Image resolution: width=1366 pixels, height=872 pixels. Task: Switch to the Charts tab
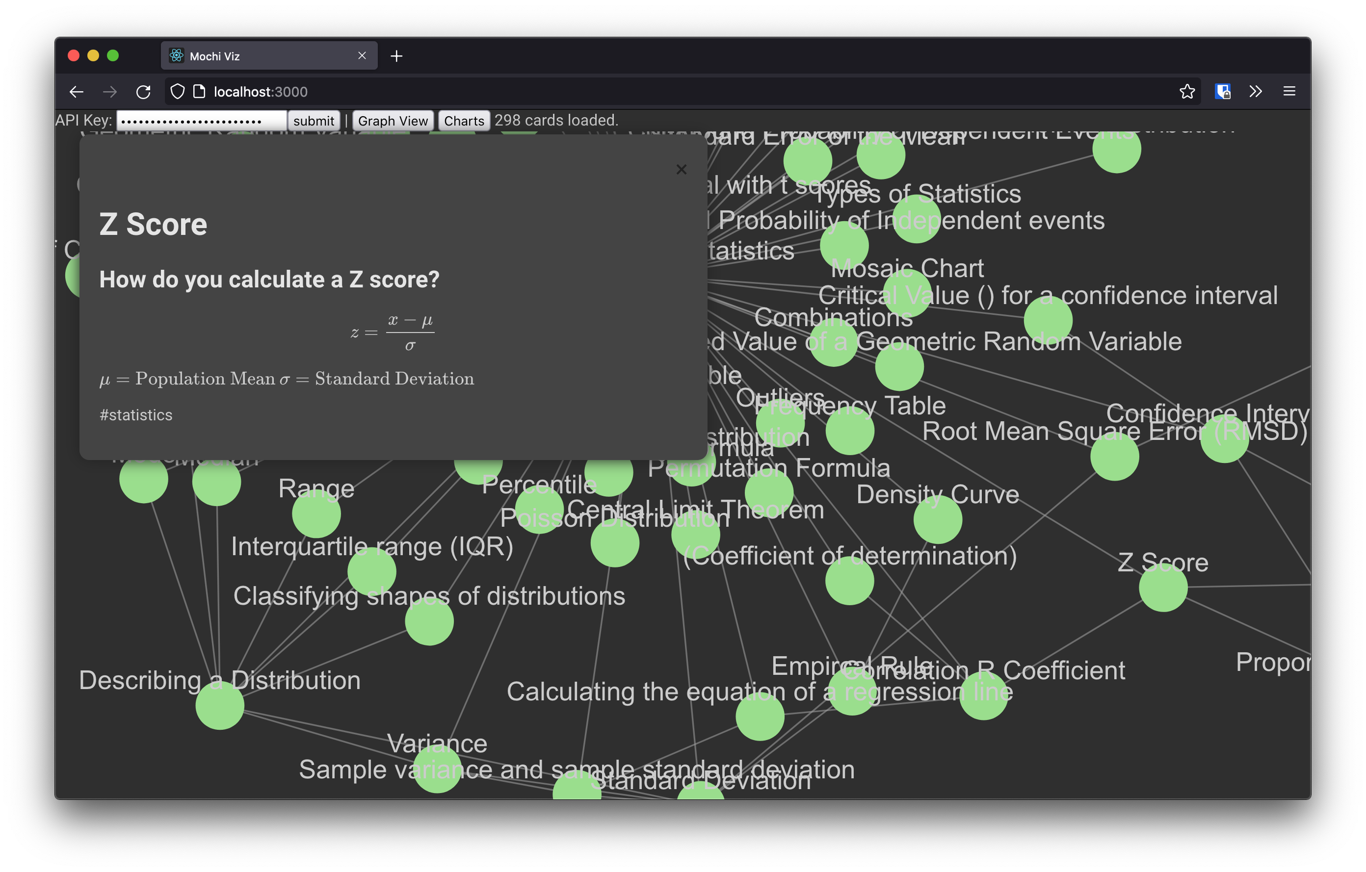pyautogui.click(x=463, y=120)
